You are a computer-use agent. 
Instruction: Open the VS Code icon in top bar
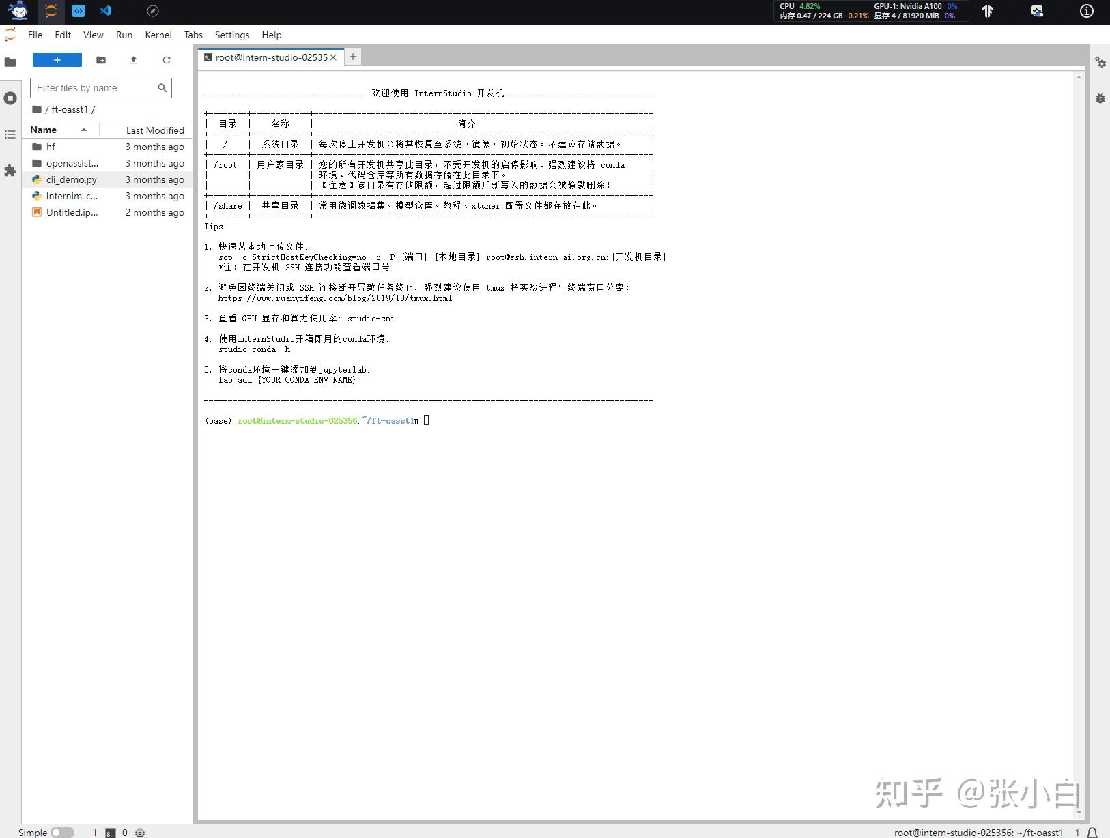point(106,11)
